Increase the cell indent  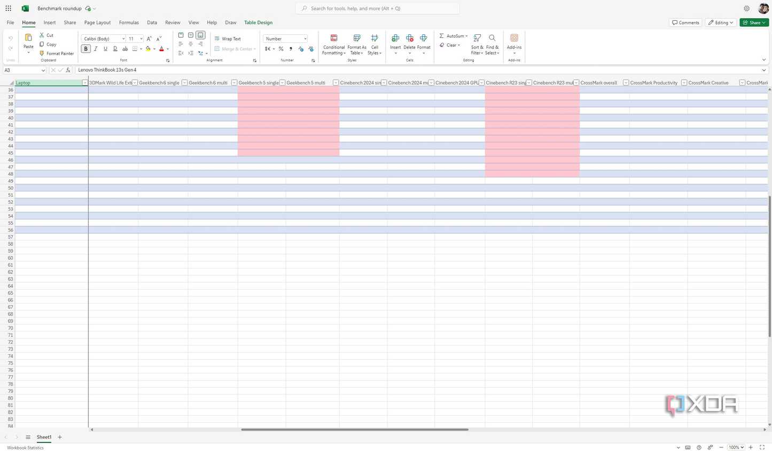point(191,53)
